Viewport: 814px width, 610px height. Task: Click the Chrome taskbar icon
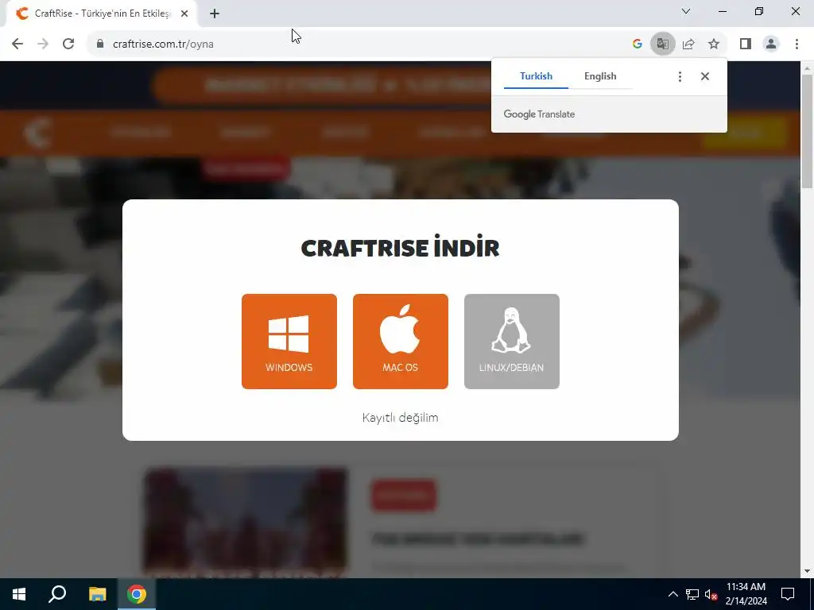[x=137, y=594]
